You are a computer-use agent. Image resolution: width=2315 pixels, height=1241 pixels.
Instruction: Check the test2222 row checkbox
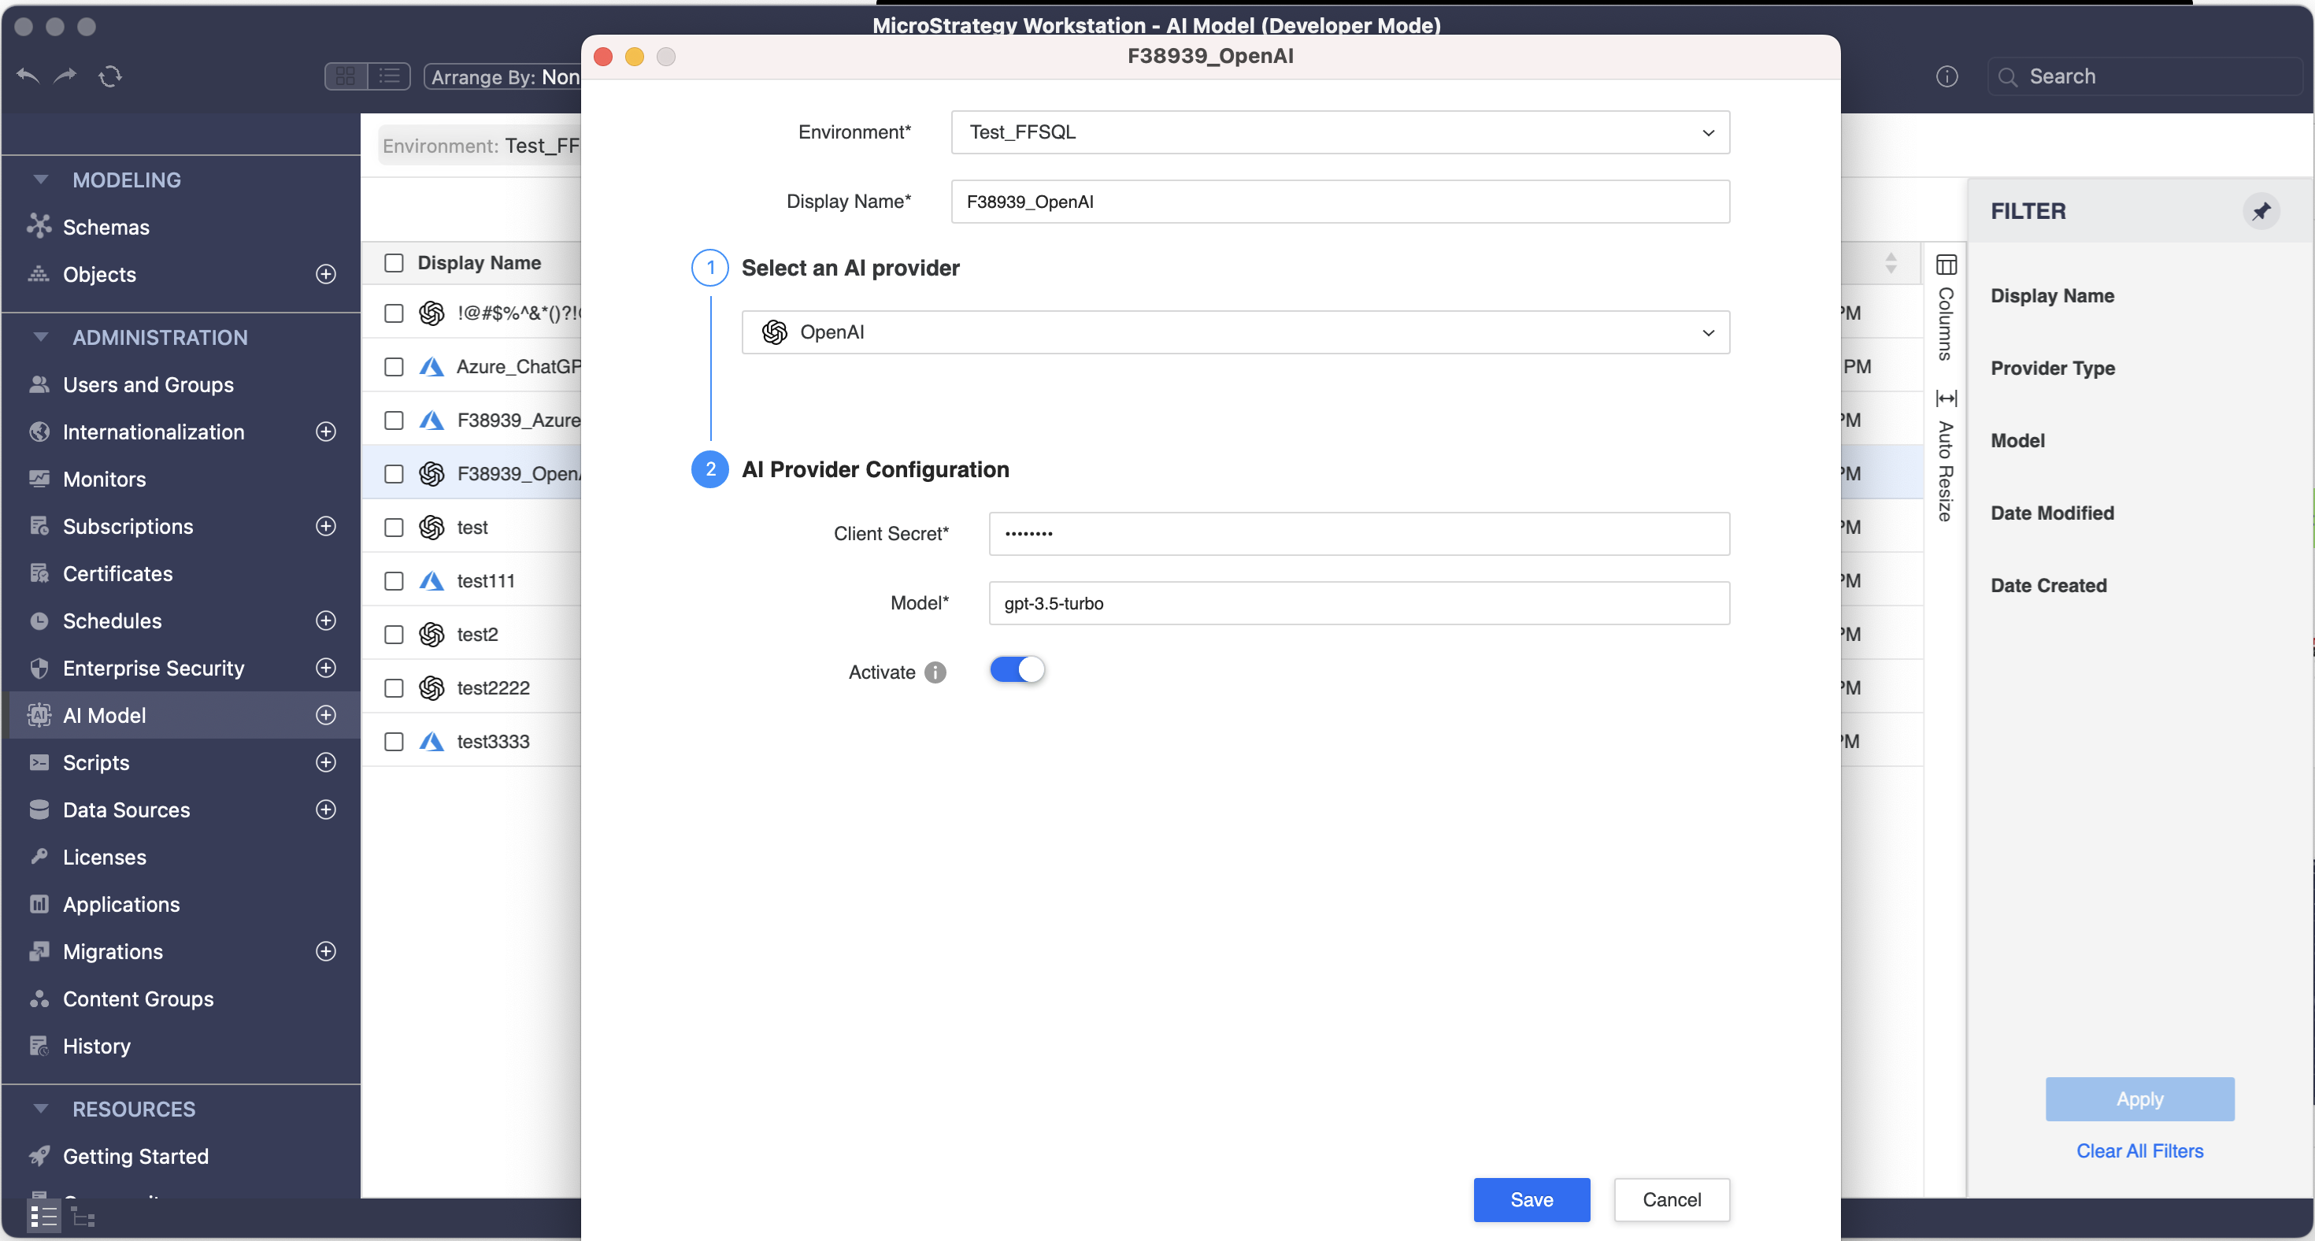[394, 688]
